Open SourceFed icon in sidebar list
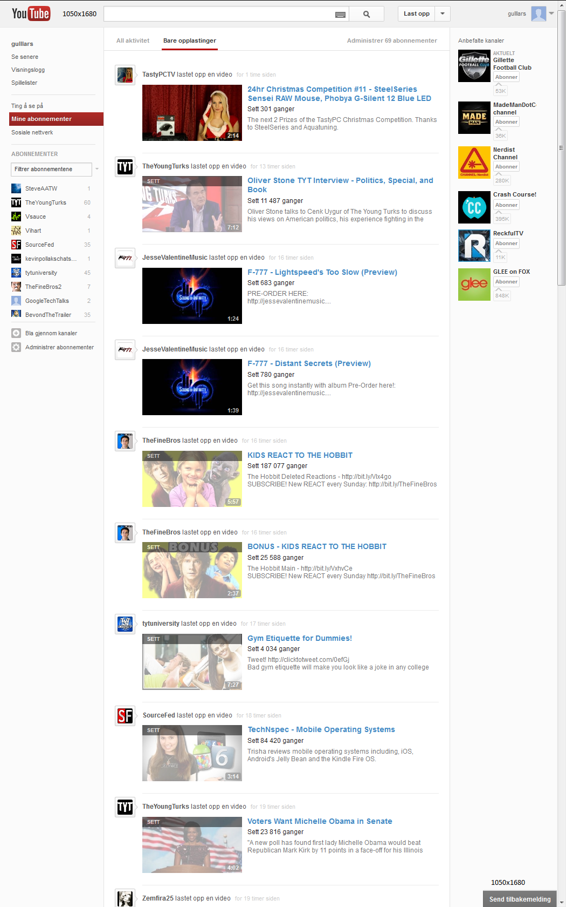Image resolution: width=566 pixels, height=907 pixels. pos(16,245)
